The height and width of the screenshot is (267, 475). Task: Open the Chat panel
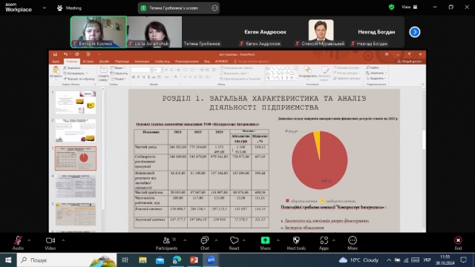pos(205,243)
